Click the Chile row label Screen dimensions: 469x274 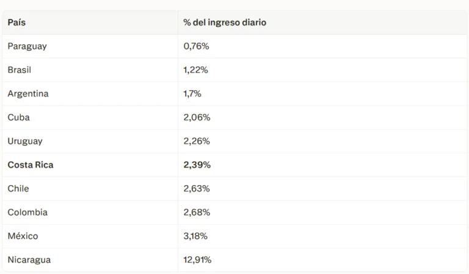click(x=18, y=188)
